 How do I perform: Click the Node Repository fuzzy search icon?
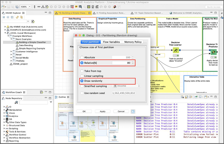[x=16, y=102]
